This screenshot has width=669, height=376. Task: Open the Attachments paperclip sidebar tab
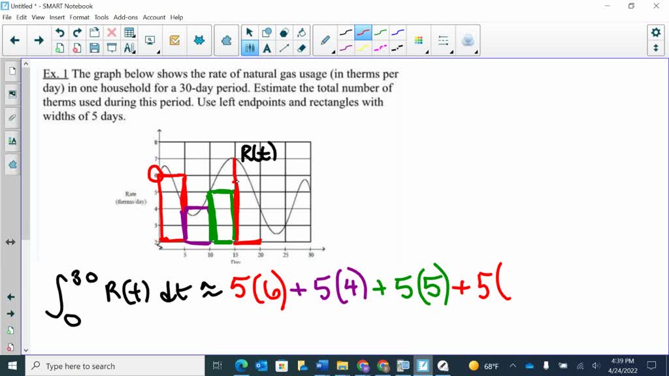click(x=12, y=117)
